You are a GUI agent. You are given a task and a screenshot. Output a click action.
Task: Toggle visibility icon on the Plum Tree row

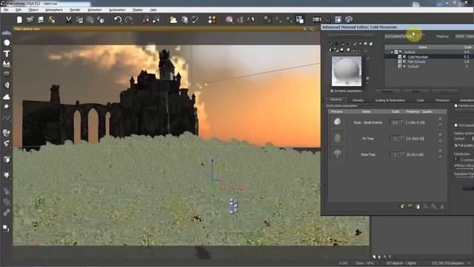[440, 151]
